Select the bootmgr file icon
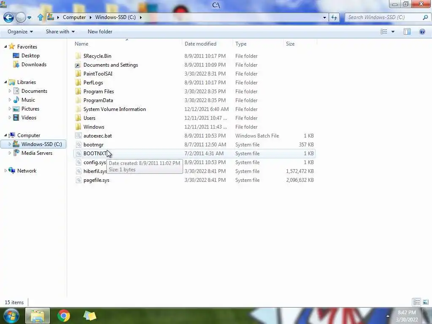 coord(78,144)
